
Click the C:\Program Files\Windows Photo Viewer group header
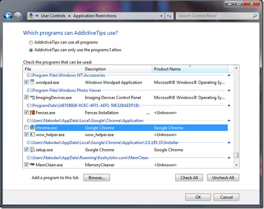coord(64,90)
